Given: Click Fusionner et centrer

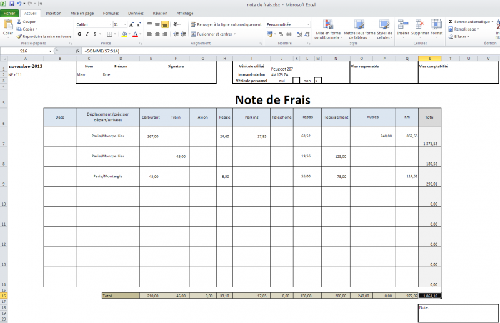Looking at the screenshot, I should point(211,34).
